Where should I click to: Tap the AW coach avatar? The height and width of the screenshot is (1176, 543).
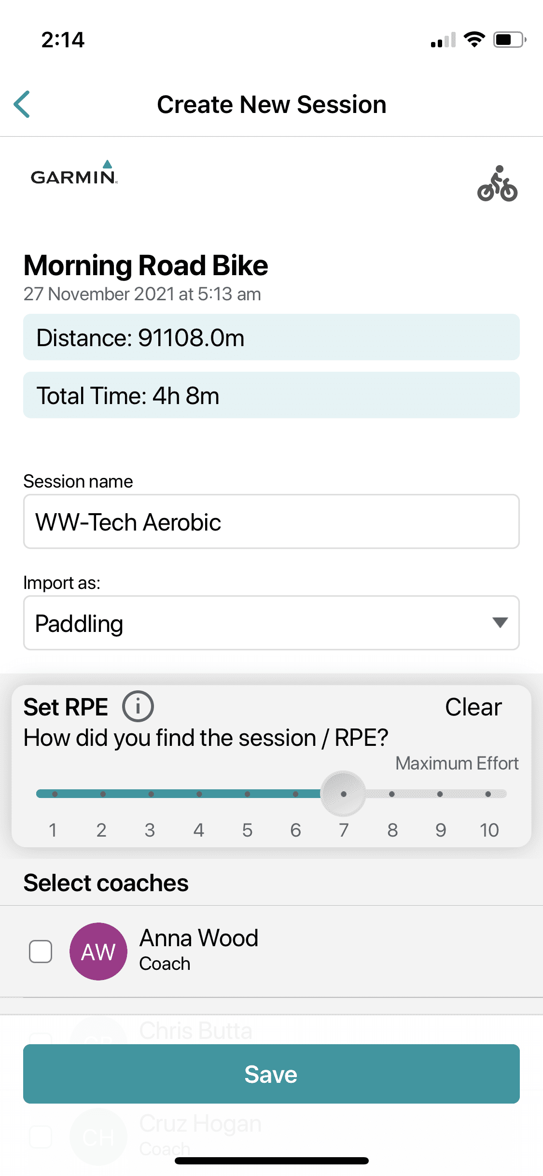click(98, 952)
